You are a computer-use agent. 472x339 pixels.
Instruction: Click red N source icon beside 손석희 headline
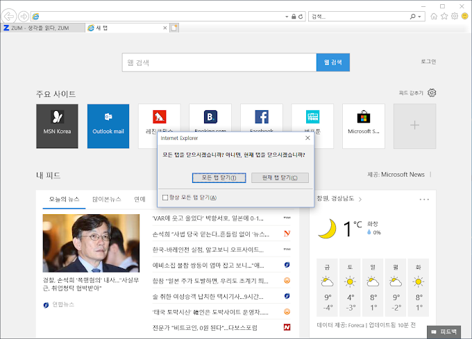coord(287,234)
